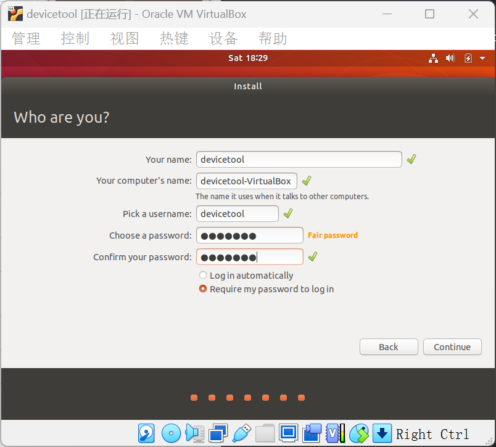The image size is (496, 447).
Task: Click the recording status icon
Action: (312, 433)
